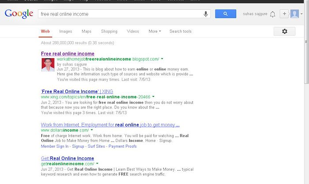Open the settings gear options
This screenshot has width=309, height=184.
tap(284, 31)
